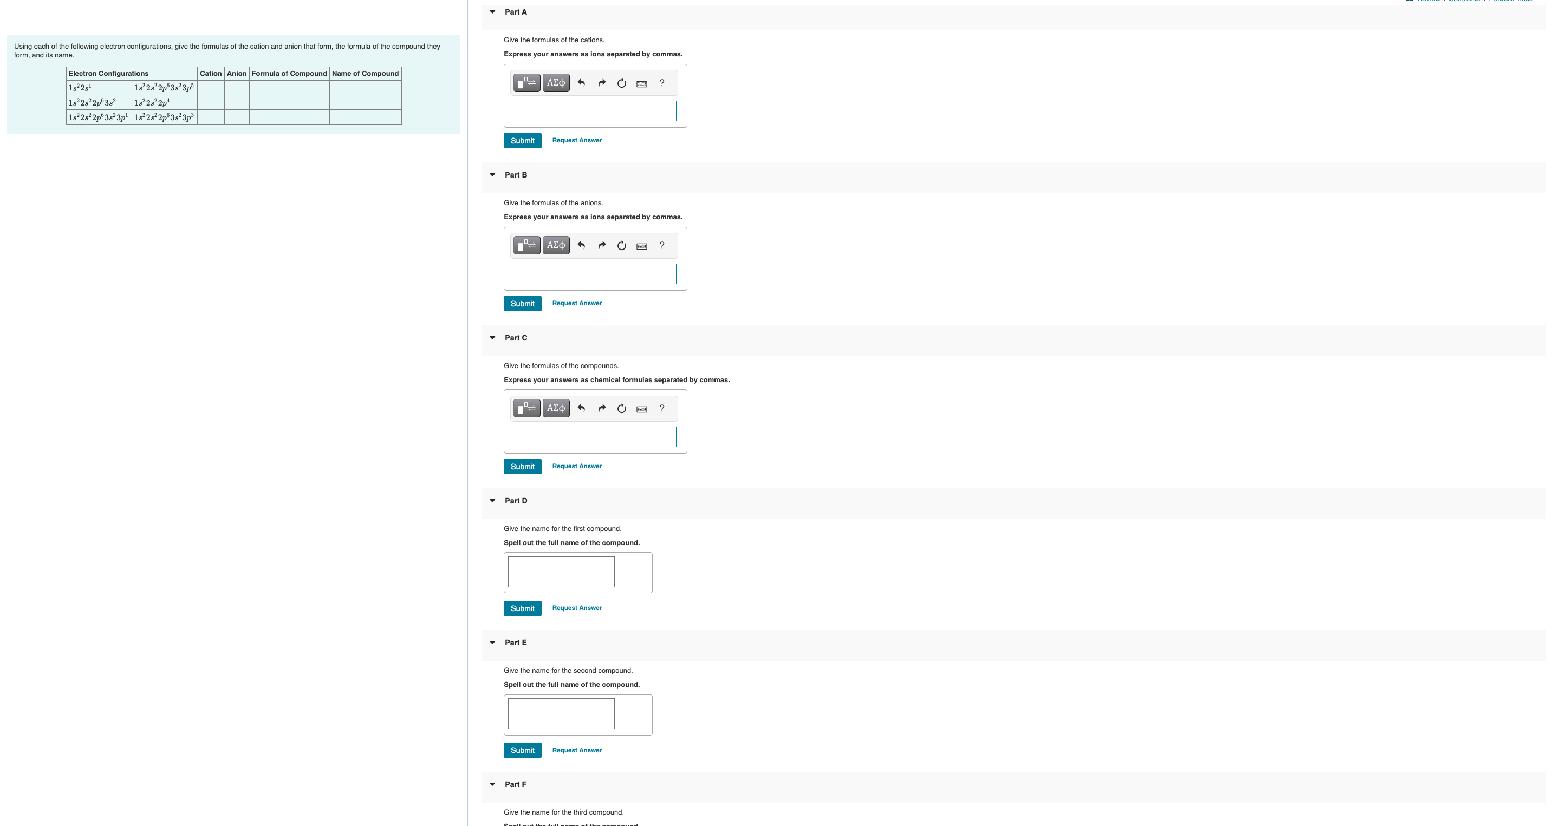The height and width of the screenshot is (826, 1560).
Task: Click the Part A cations input field
Action: point(593,112)
